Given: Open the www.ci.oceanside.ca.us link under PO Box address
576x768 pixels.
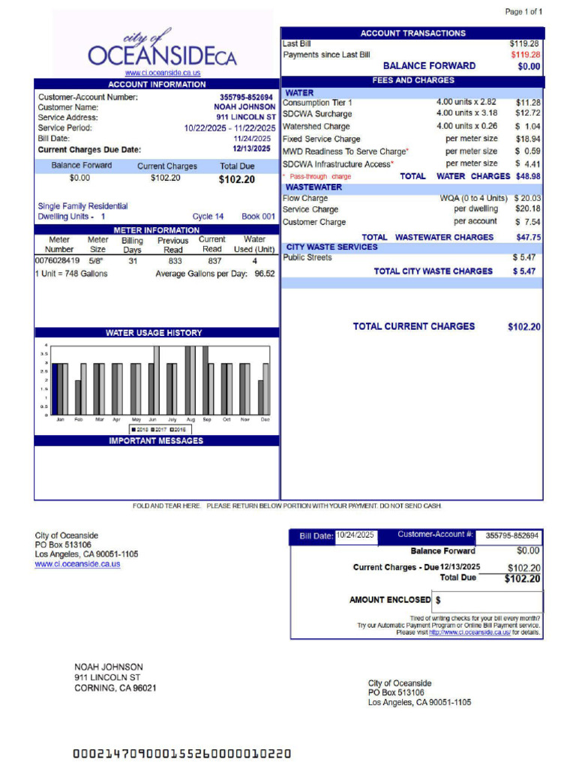Looking at the screenshot, I should (77, 564).
